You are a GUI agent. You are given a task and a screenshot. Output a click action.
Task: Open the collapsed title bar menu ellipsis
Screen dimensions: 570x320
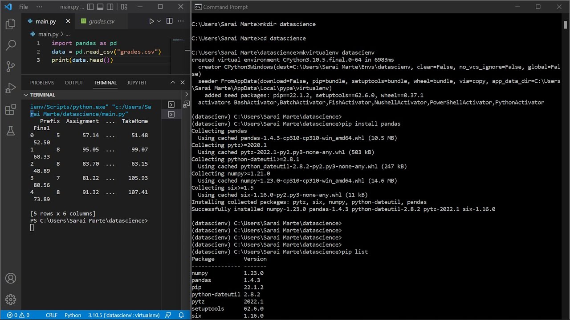[40, 7]
